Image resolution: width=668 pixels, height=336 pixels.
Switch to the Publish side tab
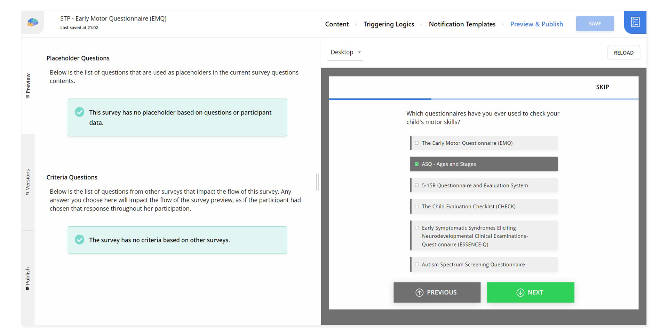tap(28, 278)
